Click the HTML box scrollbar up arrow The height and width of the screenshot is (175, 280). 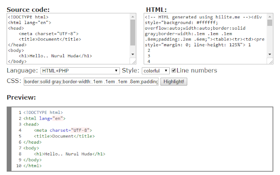[x=270, y=17]
